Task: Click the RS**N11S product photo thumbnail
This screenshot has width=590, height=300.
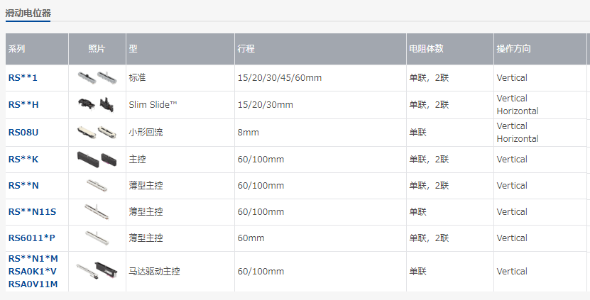Action: [97, 212]
